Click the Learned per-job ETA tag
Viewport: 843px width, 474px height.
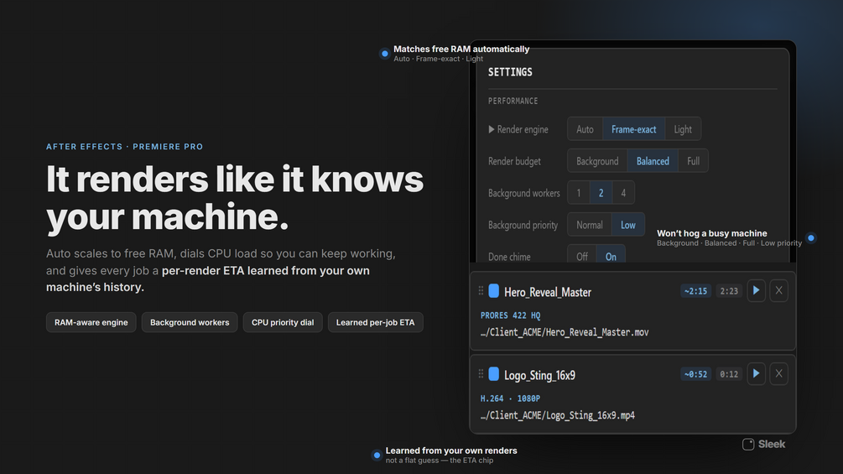point(375,322)
